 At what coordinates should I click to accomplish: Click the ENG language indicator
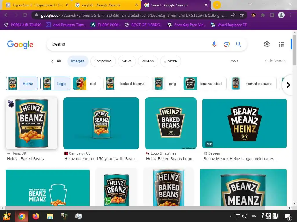[253, 216]
